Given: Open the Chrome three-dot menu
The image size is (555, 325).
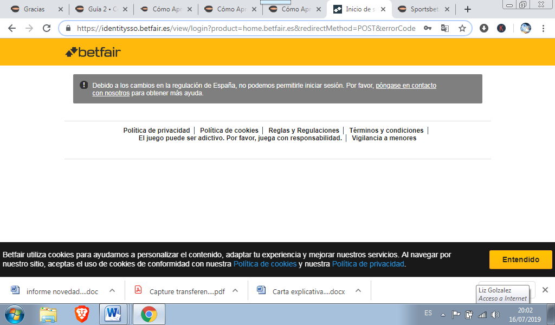Looking at the screenshot, I should point(543,28).
